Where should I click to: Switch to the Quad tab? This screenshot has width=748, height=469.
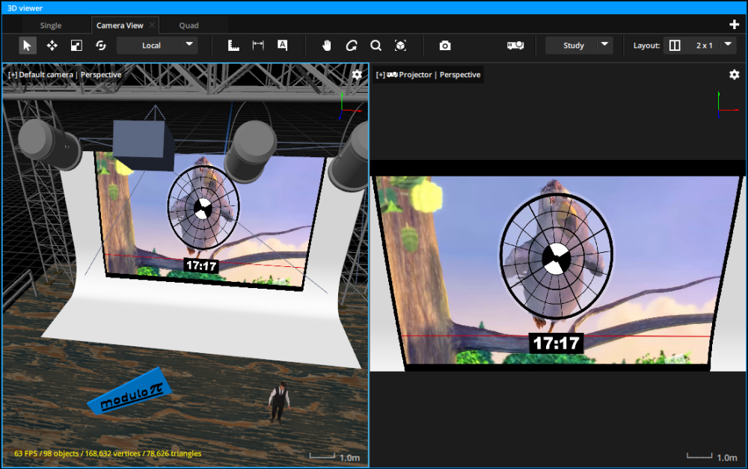[188, 25]
